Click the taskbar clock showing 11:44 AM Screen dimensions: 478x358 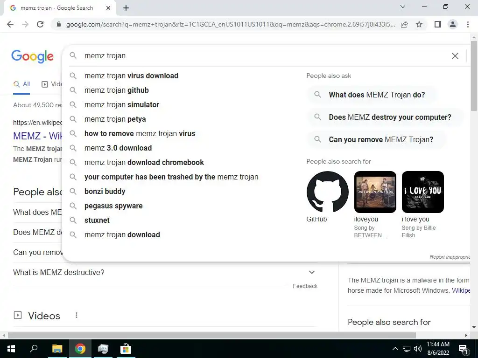[438, 349]
